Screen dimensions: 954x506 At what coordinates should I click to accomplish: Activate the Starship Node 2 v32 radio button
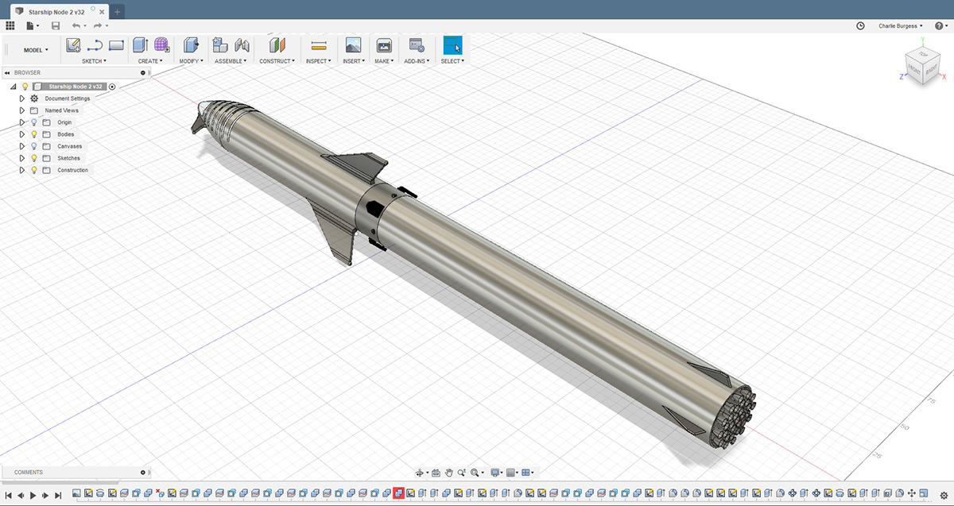tap(112, 87)
